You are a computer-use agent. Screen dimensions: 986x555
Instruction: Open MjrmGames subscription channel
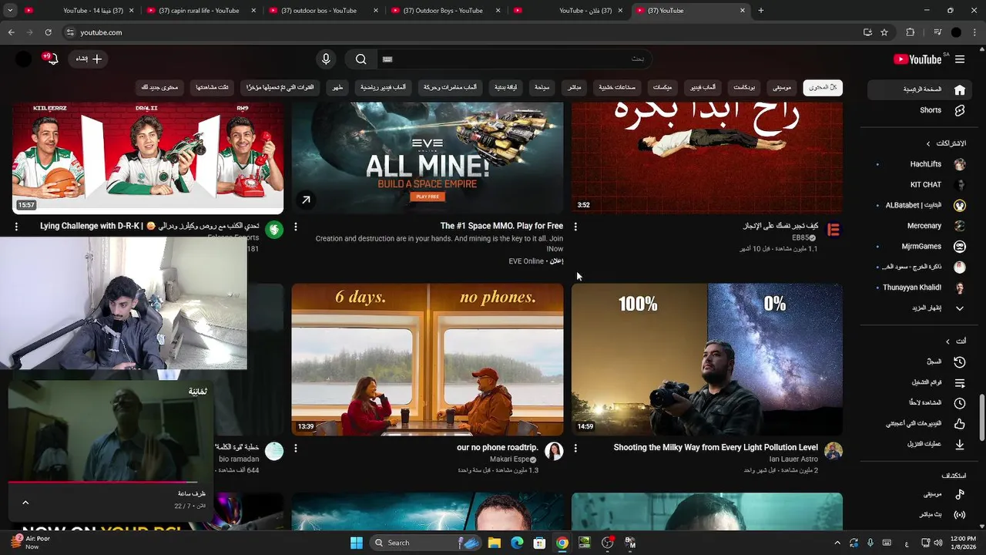[x=921, y=247]
